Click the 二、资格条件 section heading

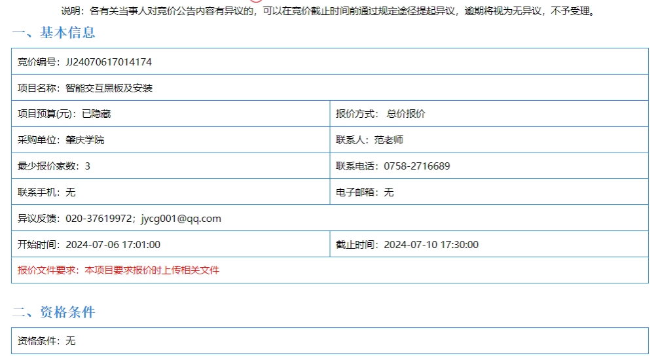tap(54, 312)
